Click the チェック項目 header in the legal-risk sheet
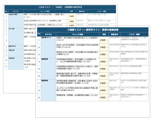The width and height of the screenshot is (153, 125). 45,11
